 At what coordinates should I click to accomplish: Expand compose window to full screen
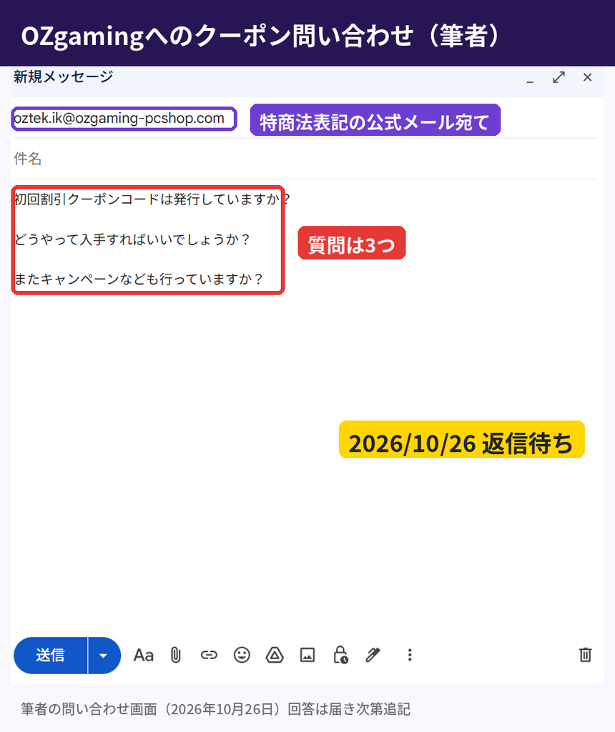559,77
